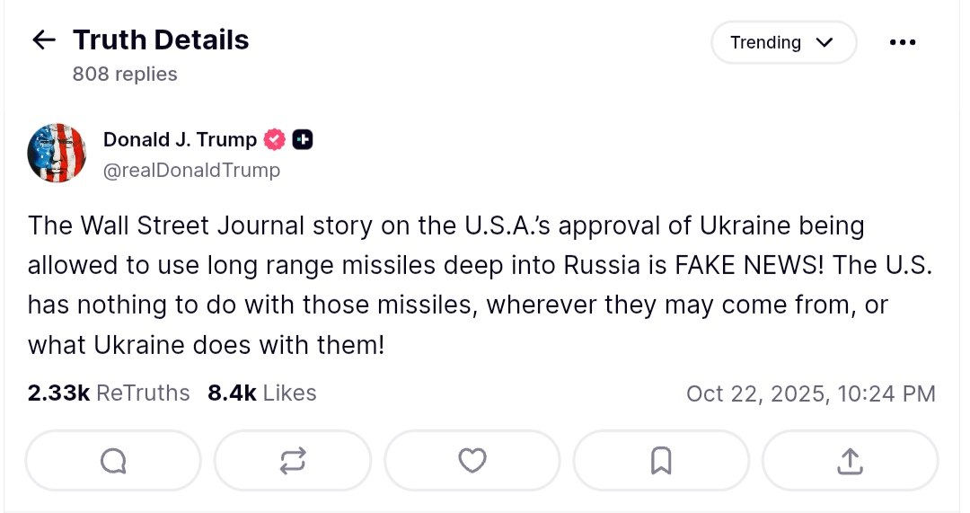Image resolution: width=970 pixels, height=513 pixels.
Task: Open the profile avatar picture
Action: point(57,154)
